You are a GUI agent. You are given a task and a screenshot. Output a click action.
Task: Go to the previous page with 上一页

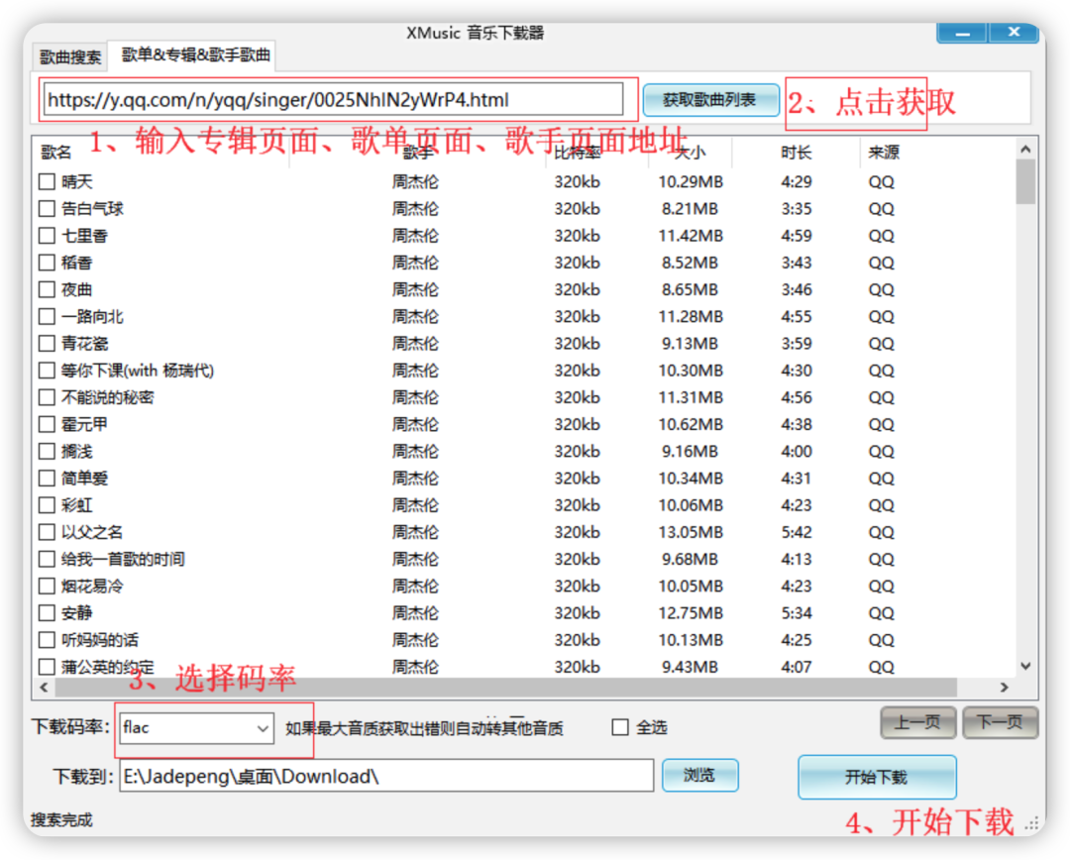click(x=917, y=723)
